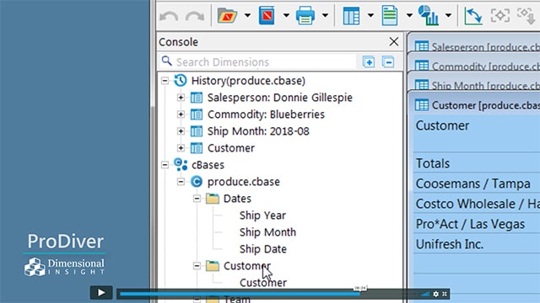
Task: Click table icon beside Commodity: Blueberries
Action: (197, 114)
